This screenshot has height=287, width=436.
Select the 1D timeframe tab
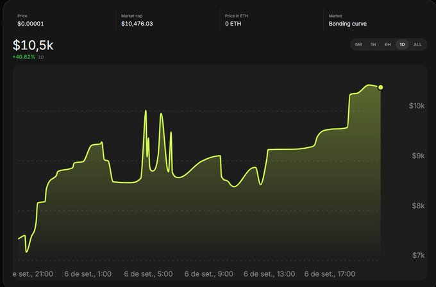pyautogui.click(x=402, y=44)
